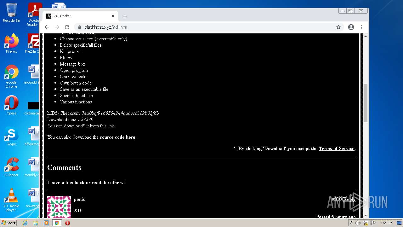
Task: Open the Google Chrome desktop shortcut
Action: 11,77
